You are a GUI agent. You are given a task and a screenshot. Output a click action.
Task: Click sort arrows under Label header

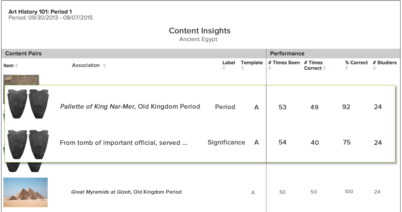[224, 68]
